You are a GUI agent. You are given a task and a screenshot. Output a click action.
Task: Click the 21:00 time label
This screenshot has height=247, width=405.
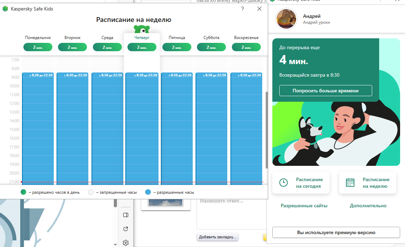click(x=14, y=182)
